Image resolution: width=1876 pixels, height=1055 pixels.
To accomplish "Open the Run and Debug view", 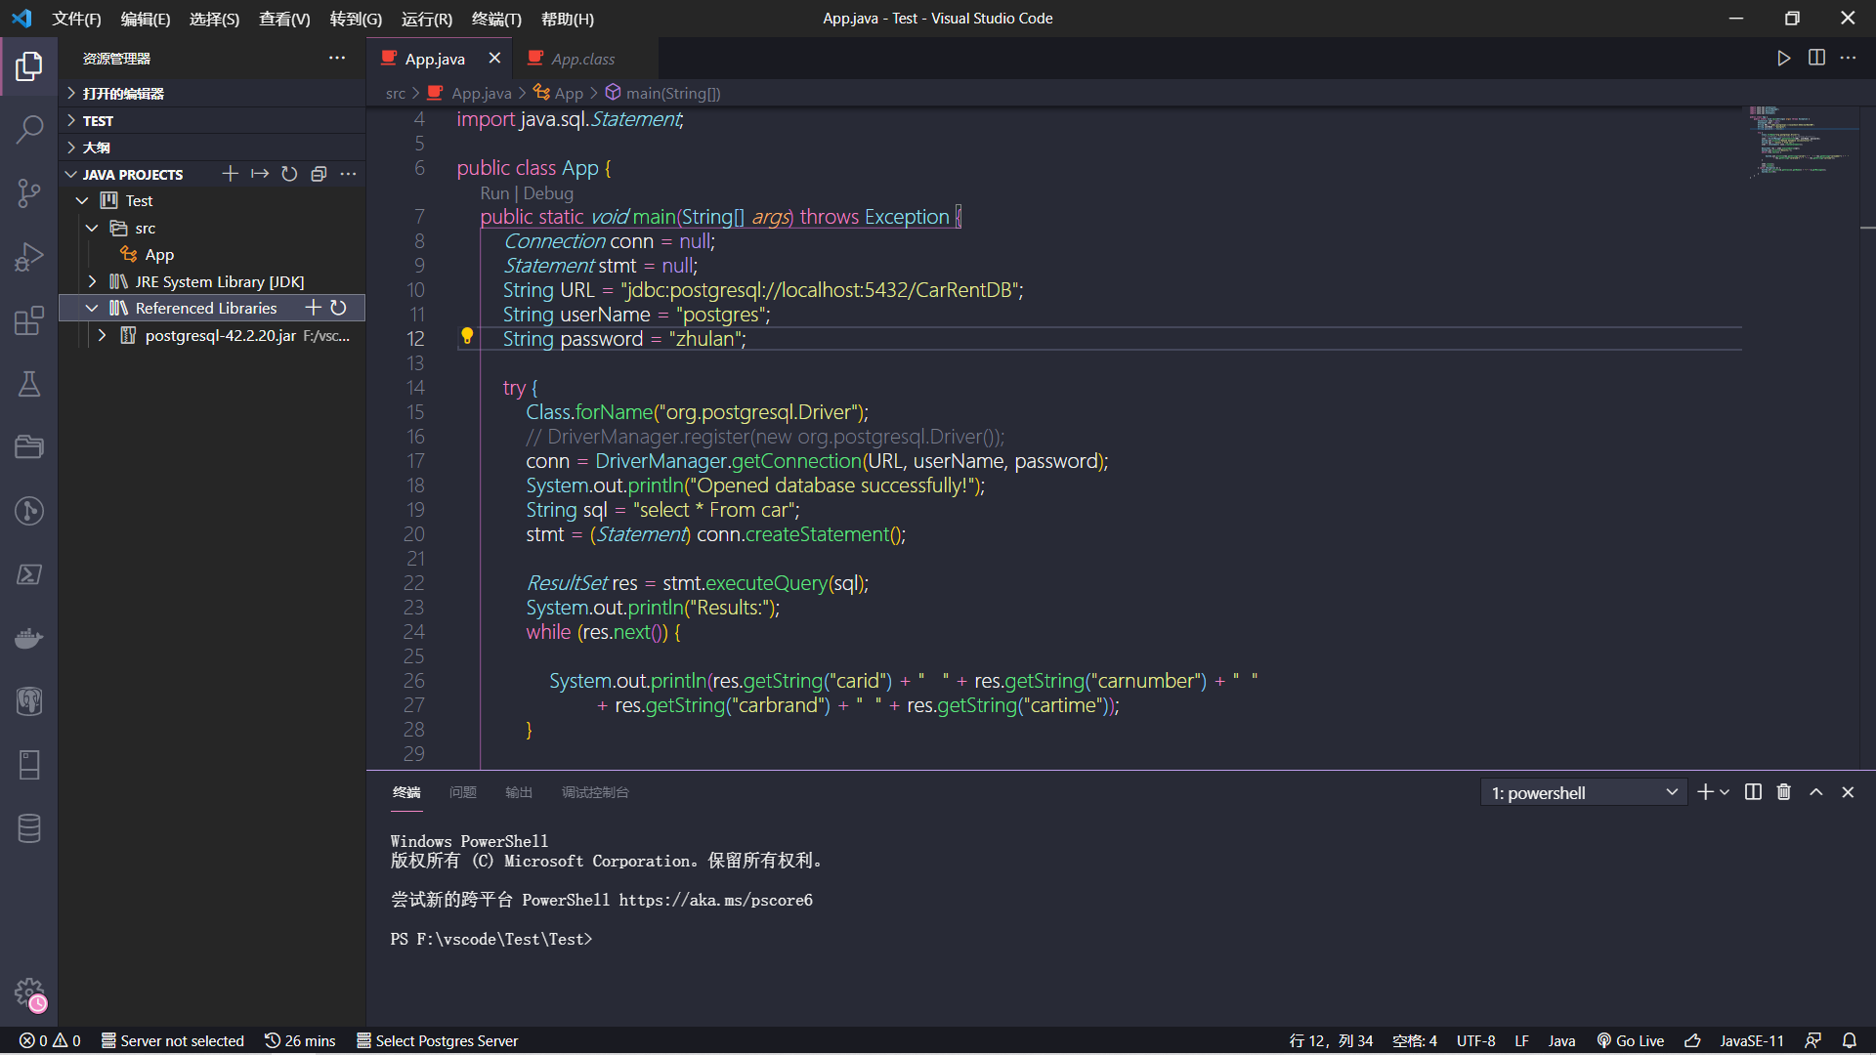I will point(29,257).
